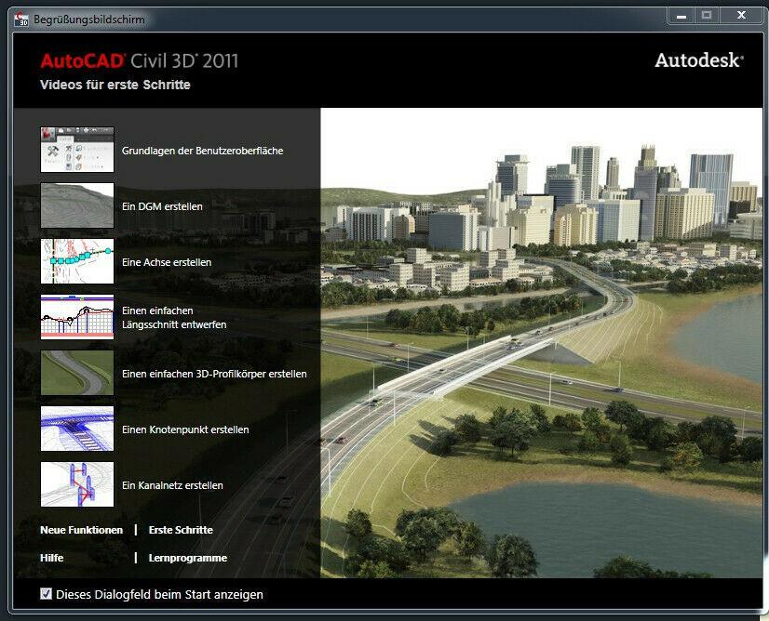Click the 'Einen Knotenpunkt erstellen' text link
This screenshot has width=769, height=621.
tap(185, 430)
